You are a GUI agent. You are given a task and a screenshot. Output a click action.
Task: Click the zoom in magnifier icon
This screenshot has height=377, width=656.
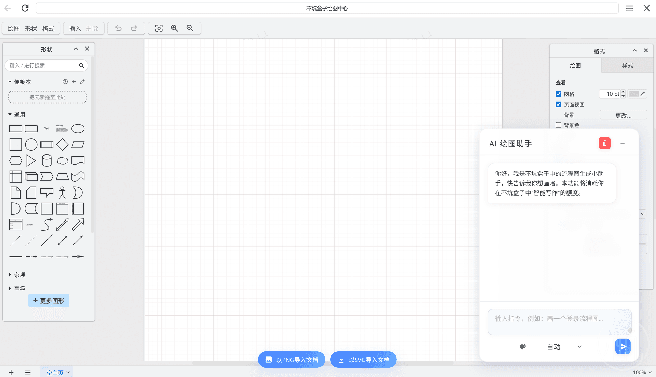click(x=174, y=28)
